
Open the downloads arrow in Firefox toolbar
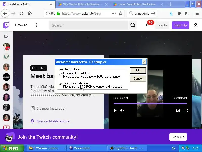pos(171,13)
